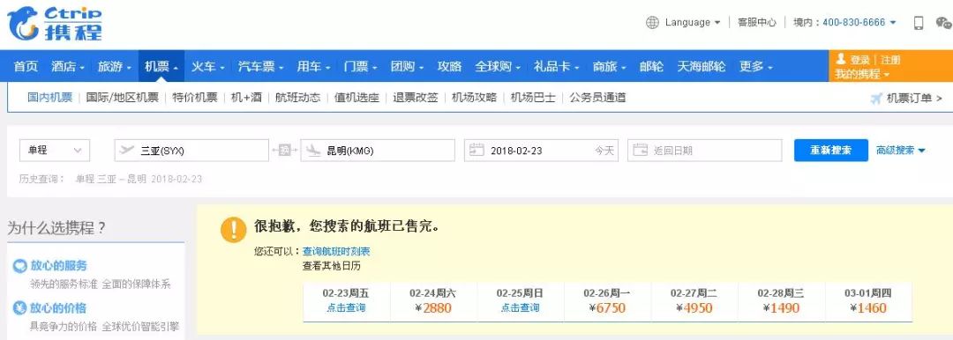Image resolution: width=953 pixels, height=340 pixels.
Task: Click the globe Language icon
Action: (652, 23)
